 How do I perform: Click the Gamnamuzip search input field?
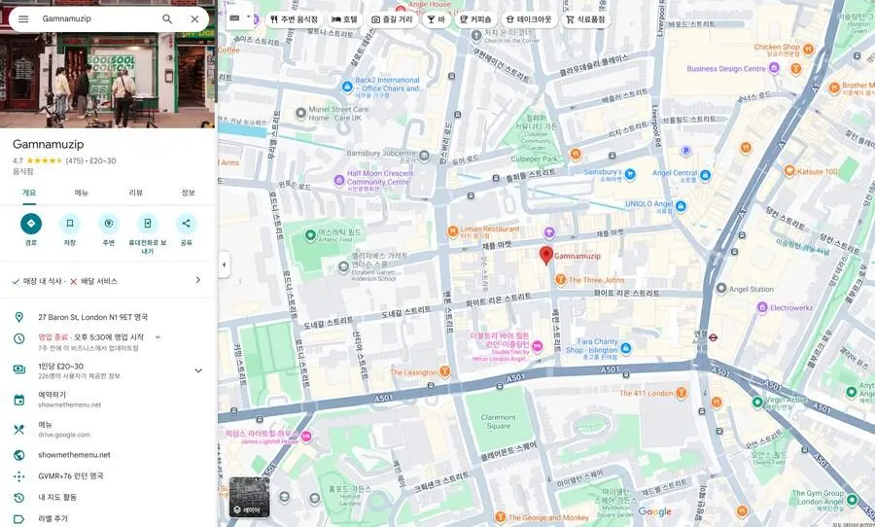tap(97, 19)
